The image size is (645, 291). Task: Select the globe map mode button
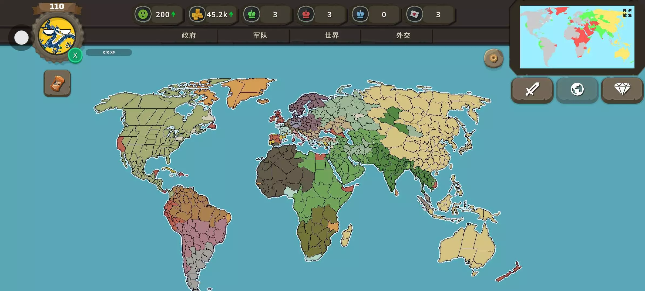(x=577, y=89)
